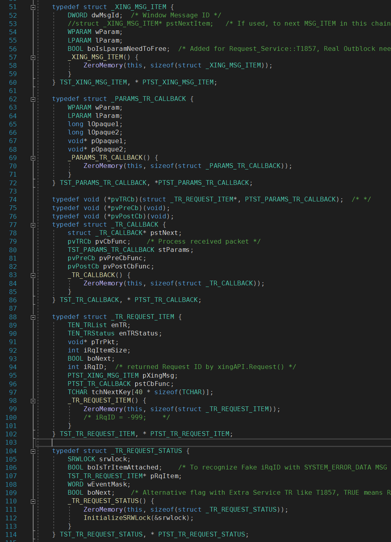Collapse the _PARAMS_TR_CALLBACK() constructor fold at line 69

click(33, 158)
